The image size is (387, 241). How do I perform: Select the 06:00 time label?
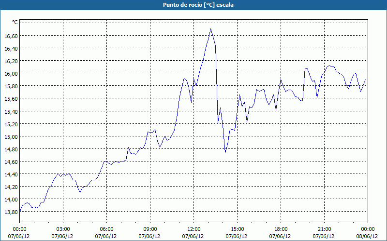pyautogui.click(x=106, y=229)
